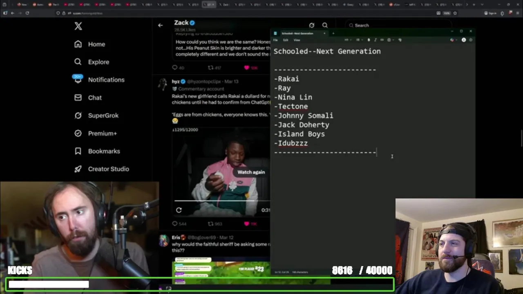Screen dimensions: 523x294
Task: Click the search icon in Zack header
Action: [325, 25]
